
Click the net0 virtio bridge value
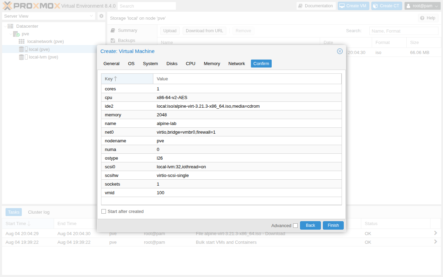click(186, 132)
